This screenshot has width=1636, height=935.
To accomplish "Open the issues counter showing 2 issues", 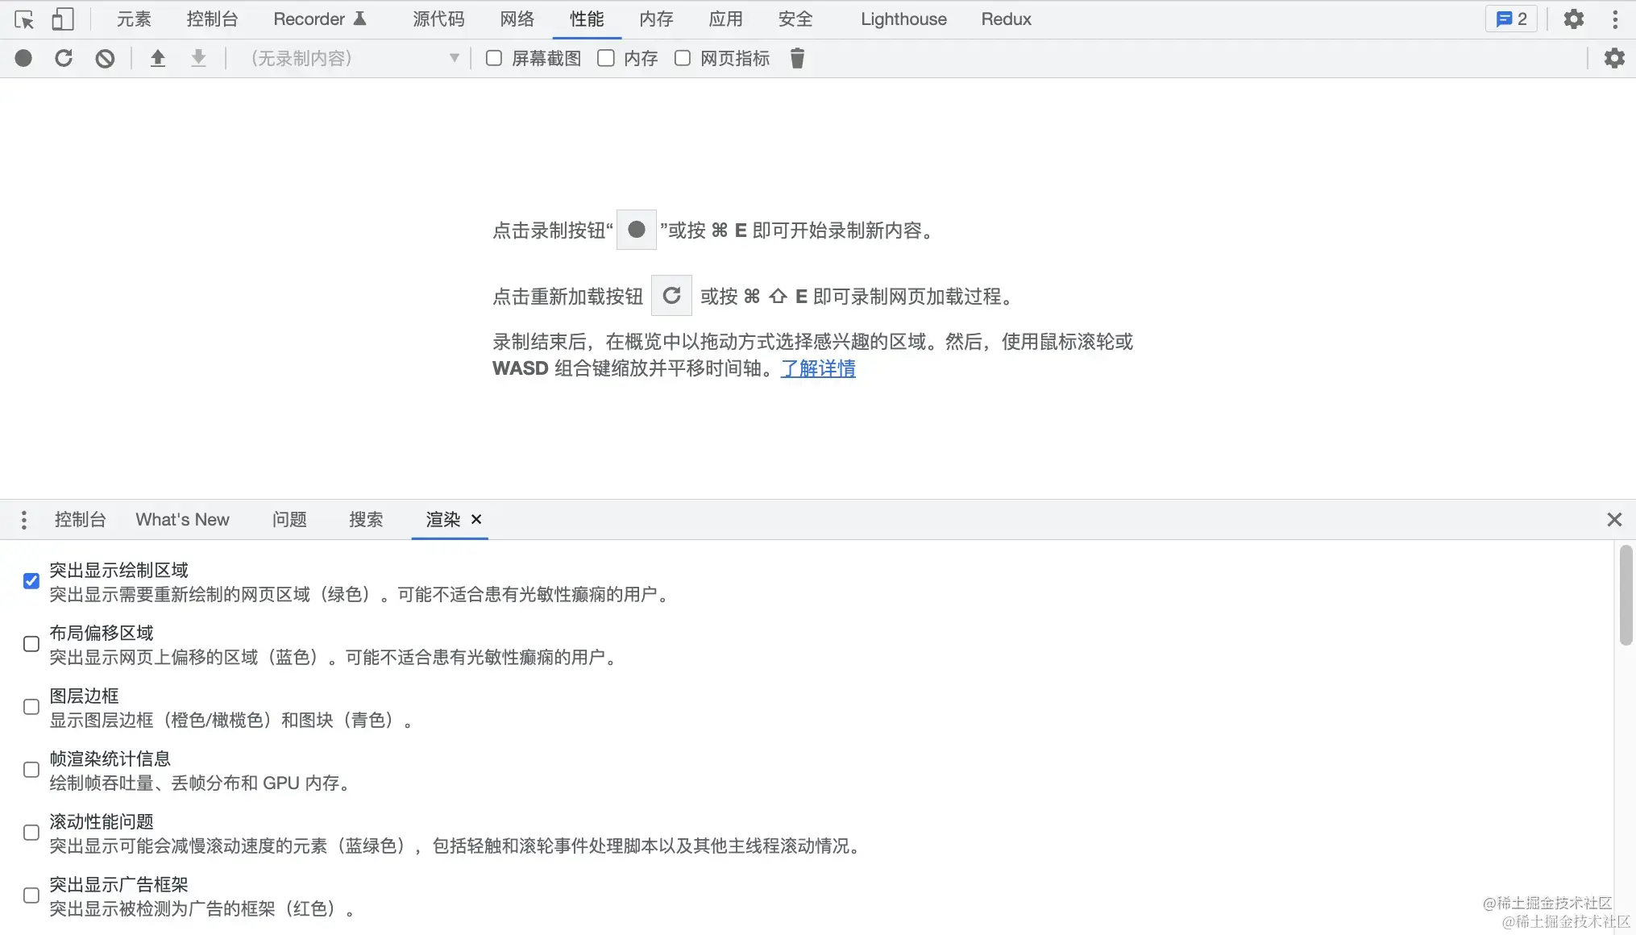I will (x=1510, y=19).
